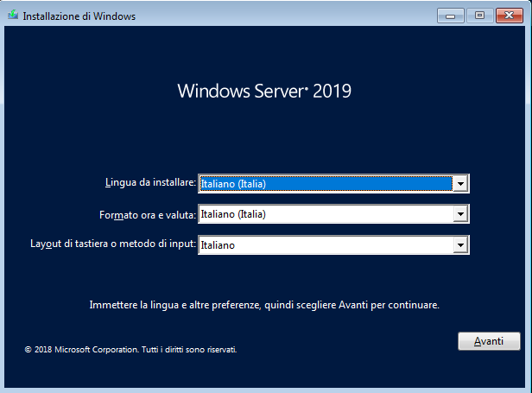532x393 pixels.
Task: Maximize the Installazione di Windows window
Action: tap(479, 16)
